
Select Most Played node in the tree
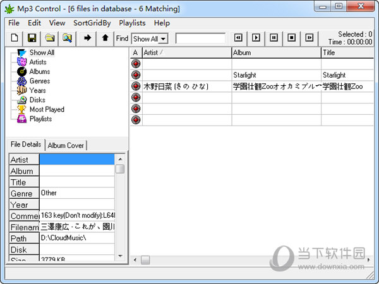(47, 109)
